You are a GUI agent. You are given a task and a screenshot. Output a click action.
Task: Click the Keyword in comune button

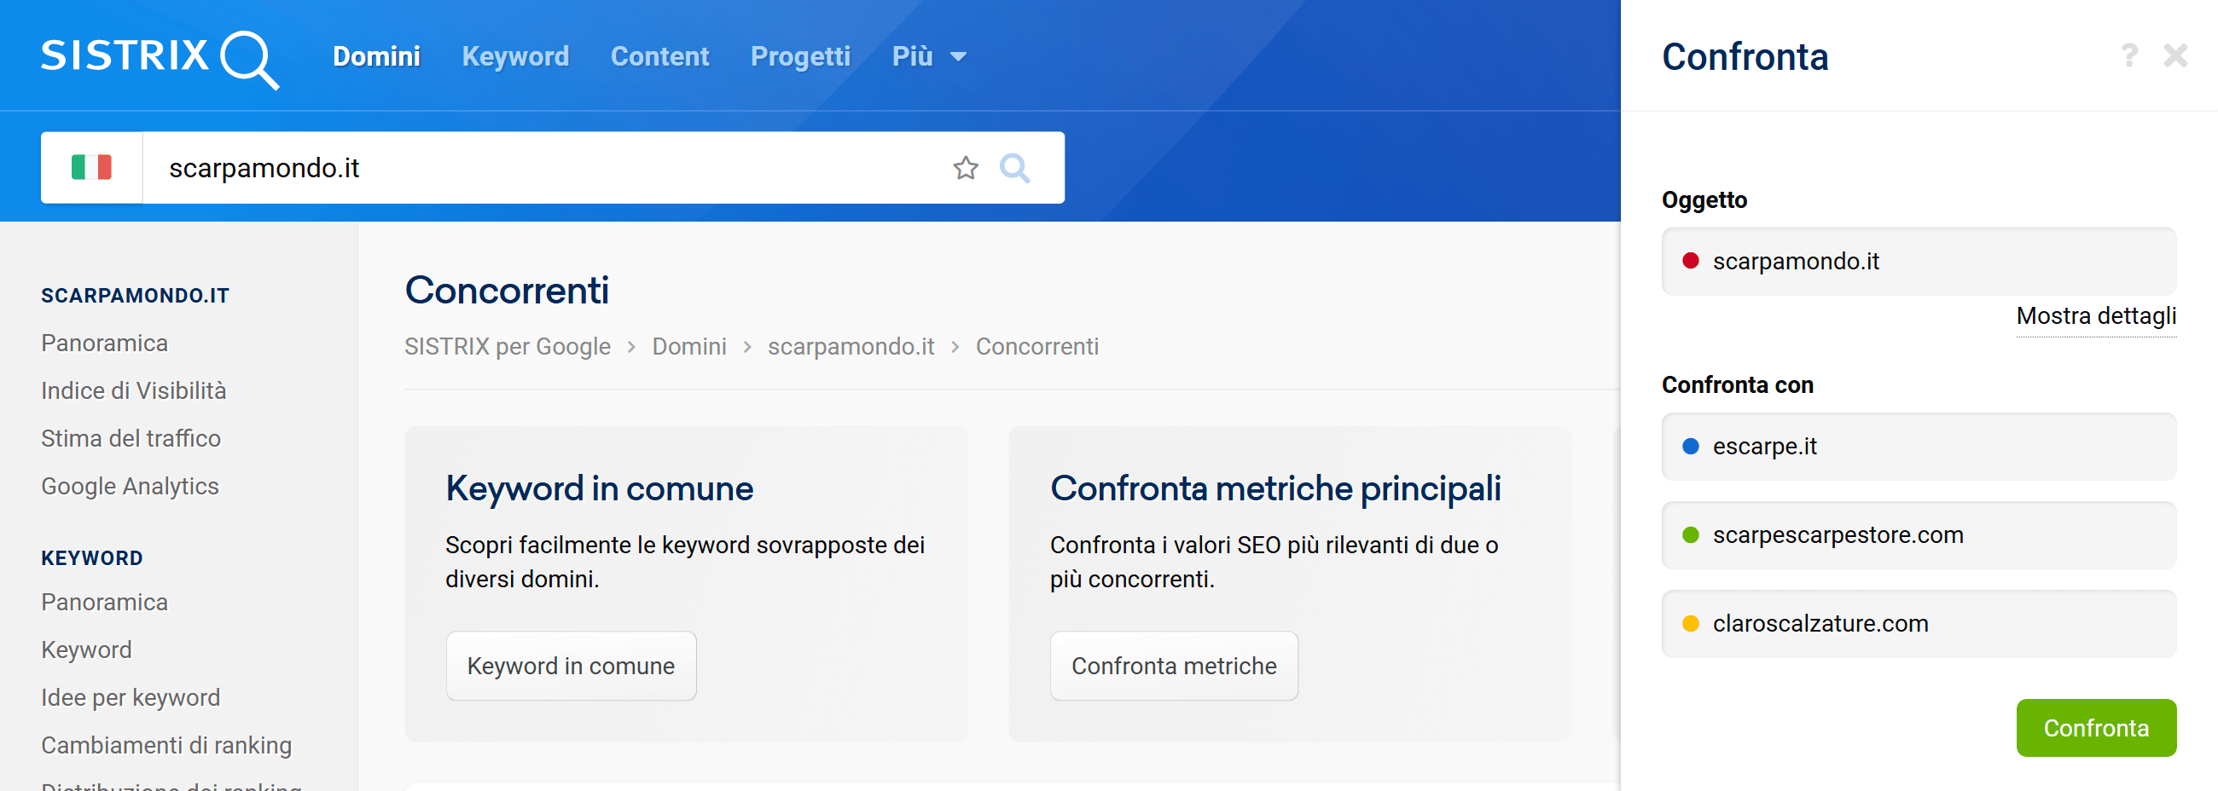click(x=571, y=666)
